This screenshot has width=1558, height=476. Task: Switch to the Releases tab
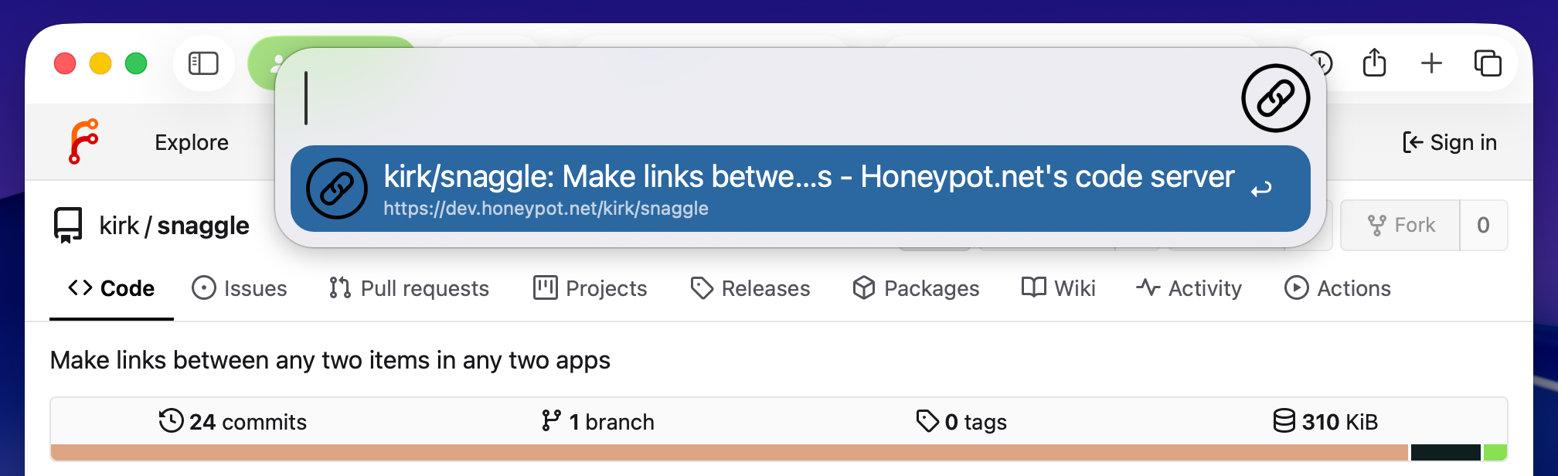[750, 288]
